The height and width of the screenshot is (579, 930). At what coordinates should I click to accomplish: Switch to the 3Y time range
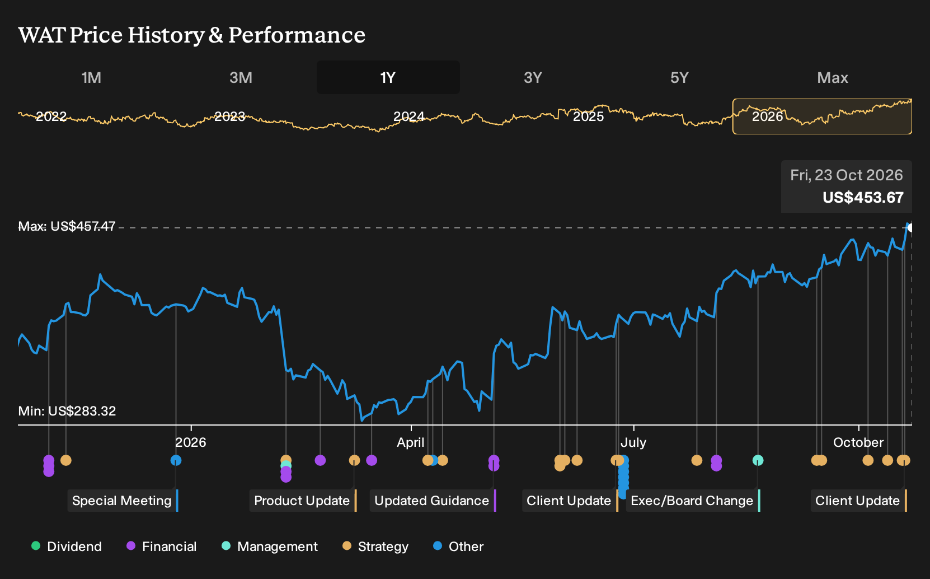point(533,77)
